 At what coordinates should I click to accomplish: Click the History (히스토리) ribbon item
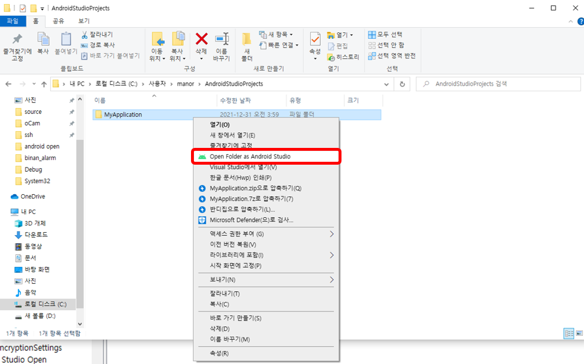pyautogui.click(x=343, y=57)
